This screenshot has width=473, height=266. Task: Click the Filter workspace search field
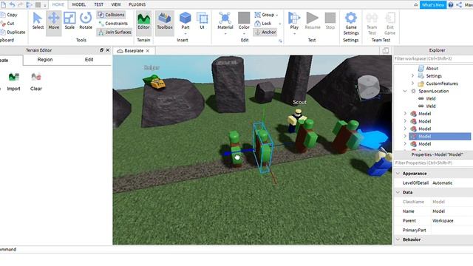(433, 58)
